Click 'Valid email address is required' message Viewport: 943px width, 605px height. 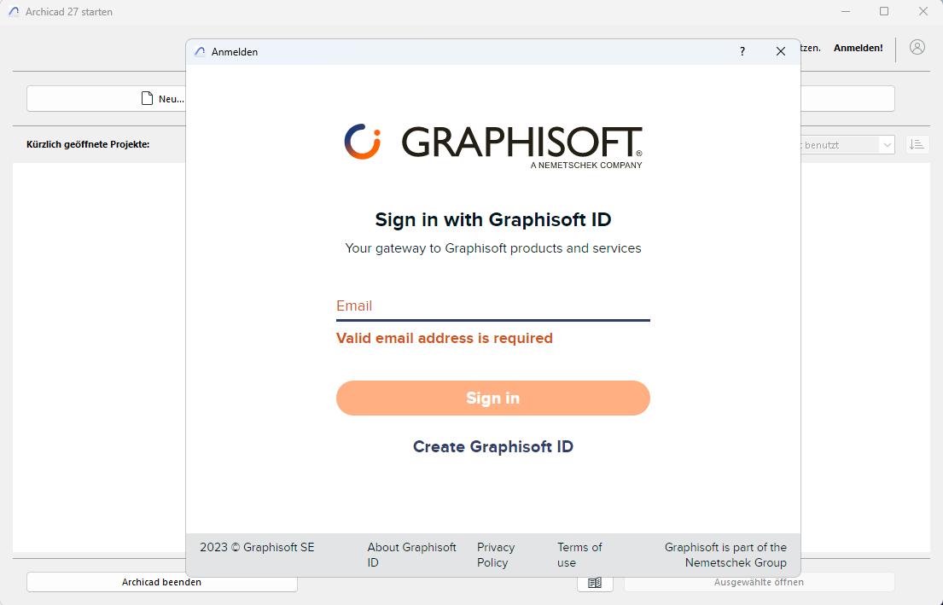pos(445,338)
